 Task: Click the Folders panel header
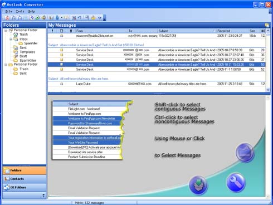[x=25, y=25]
